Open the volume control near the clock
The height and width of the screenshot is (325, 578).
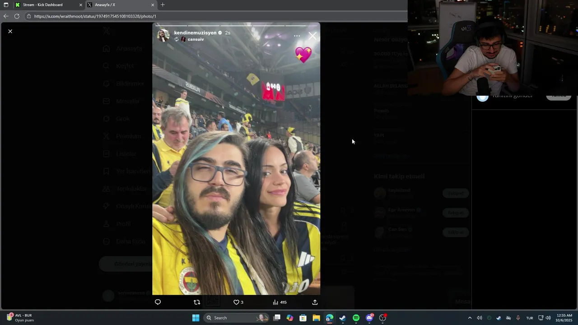548,318
